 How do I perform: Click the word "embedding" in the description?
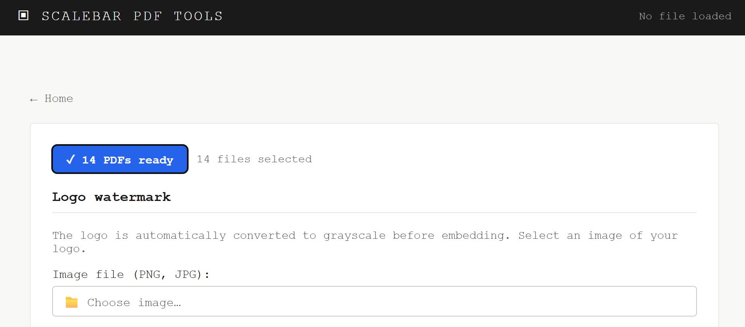click(472, 235)
